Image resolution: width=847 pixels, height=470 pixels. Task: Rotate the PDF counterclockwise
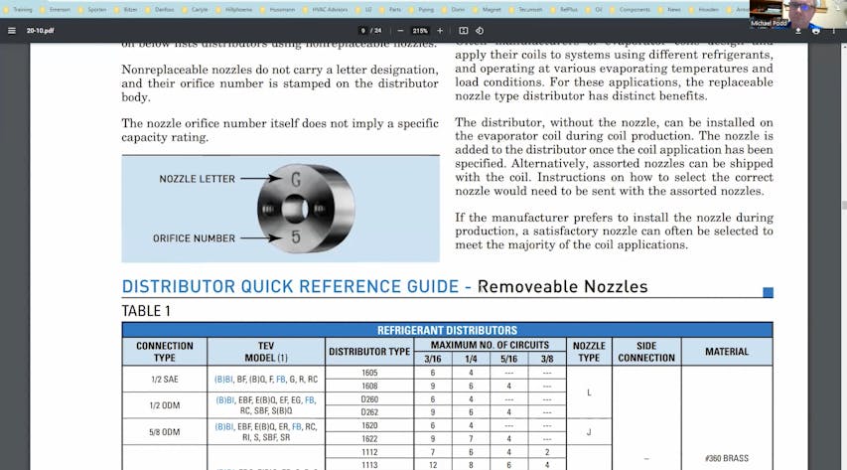(482, 31)
